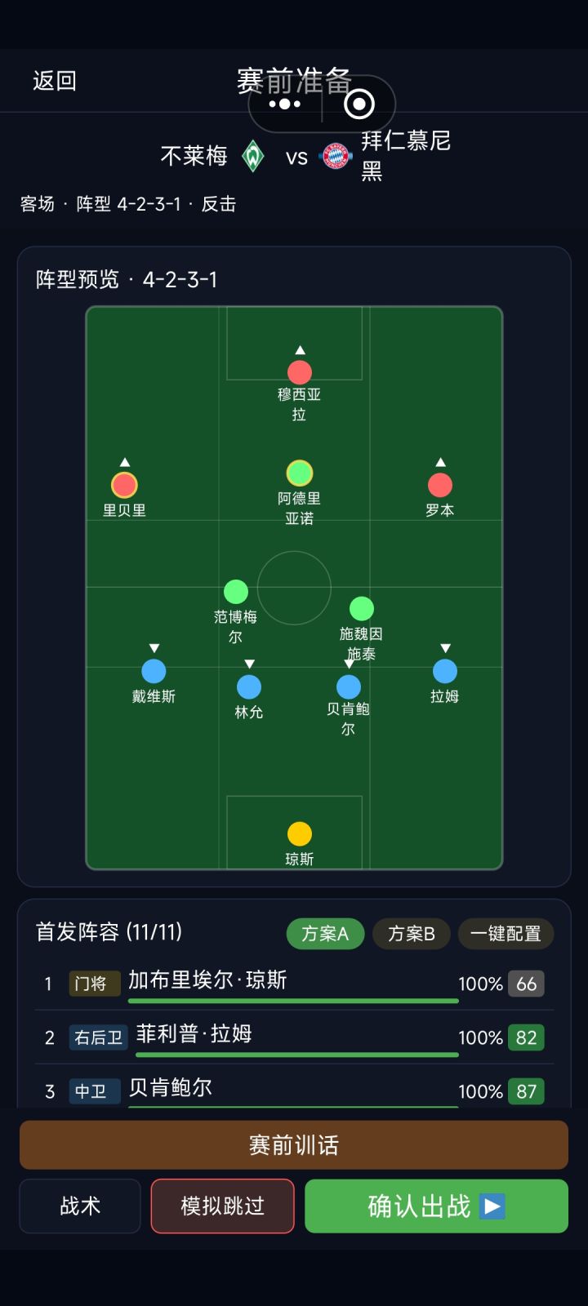Select goalkeeper 琼斯 yellow marker
The image size is (588, 1306).
pos(300,833)
